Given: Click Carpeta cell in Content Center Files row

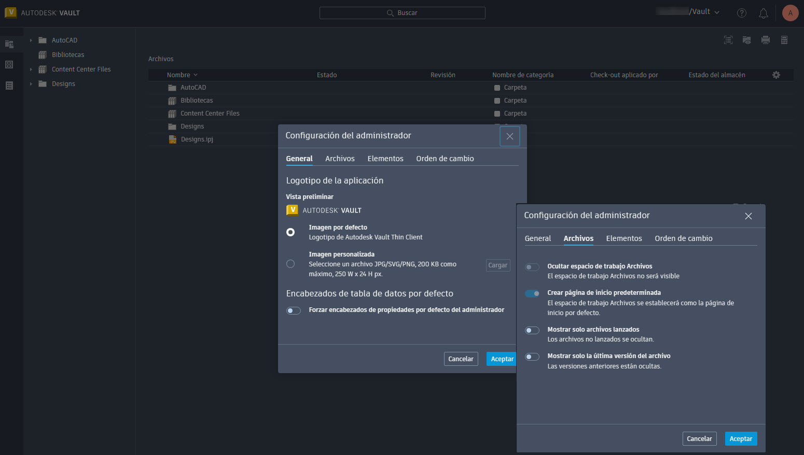Looking at the screenshot, I should tap(515, 113).
